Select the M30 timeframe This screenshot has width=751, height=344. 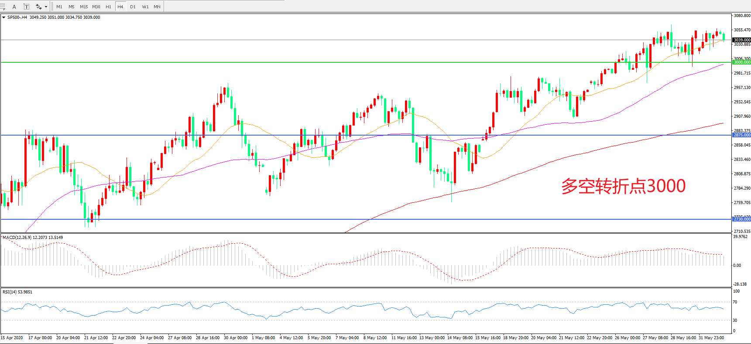coord(96,7)
